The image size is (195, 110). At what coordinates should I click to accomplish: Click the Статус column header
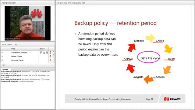coord(44,49)
